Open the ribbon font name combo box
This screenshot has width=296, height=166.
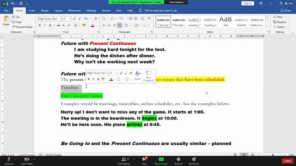point(49,18)
